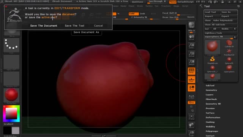Image resolution: width=243 pixels, height=137 pixels.
Task: Expand the SubTool section
Action: [x=210, y=86]
